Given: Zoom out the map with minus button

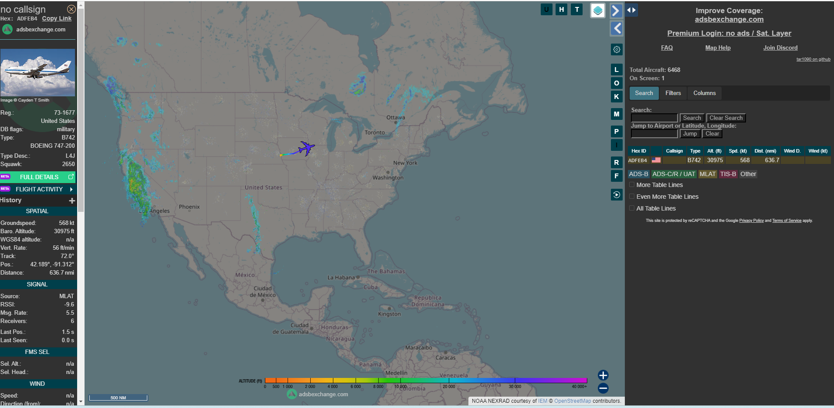Looking at the screenshot, I should (603, 388).
